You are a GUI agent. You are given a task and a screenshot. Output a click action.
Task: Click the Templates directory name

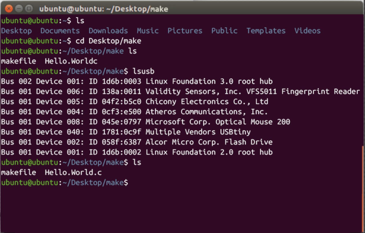(266, 31)
